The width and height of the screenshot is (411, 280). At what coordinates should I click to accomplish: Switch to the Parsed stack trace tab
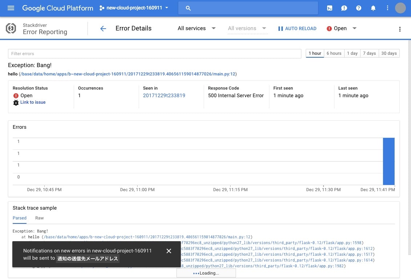click(19, 218)
